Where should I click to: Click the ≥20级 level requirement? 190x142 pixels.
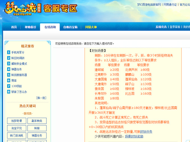114,70
